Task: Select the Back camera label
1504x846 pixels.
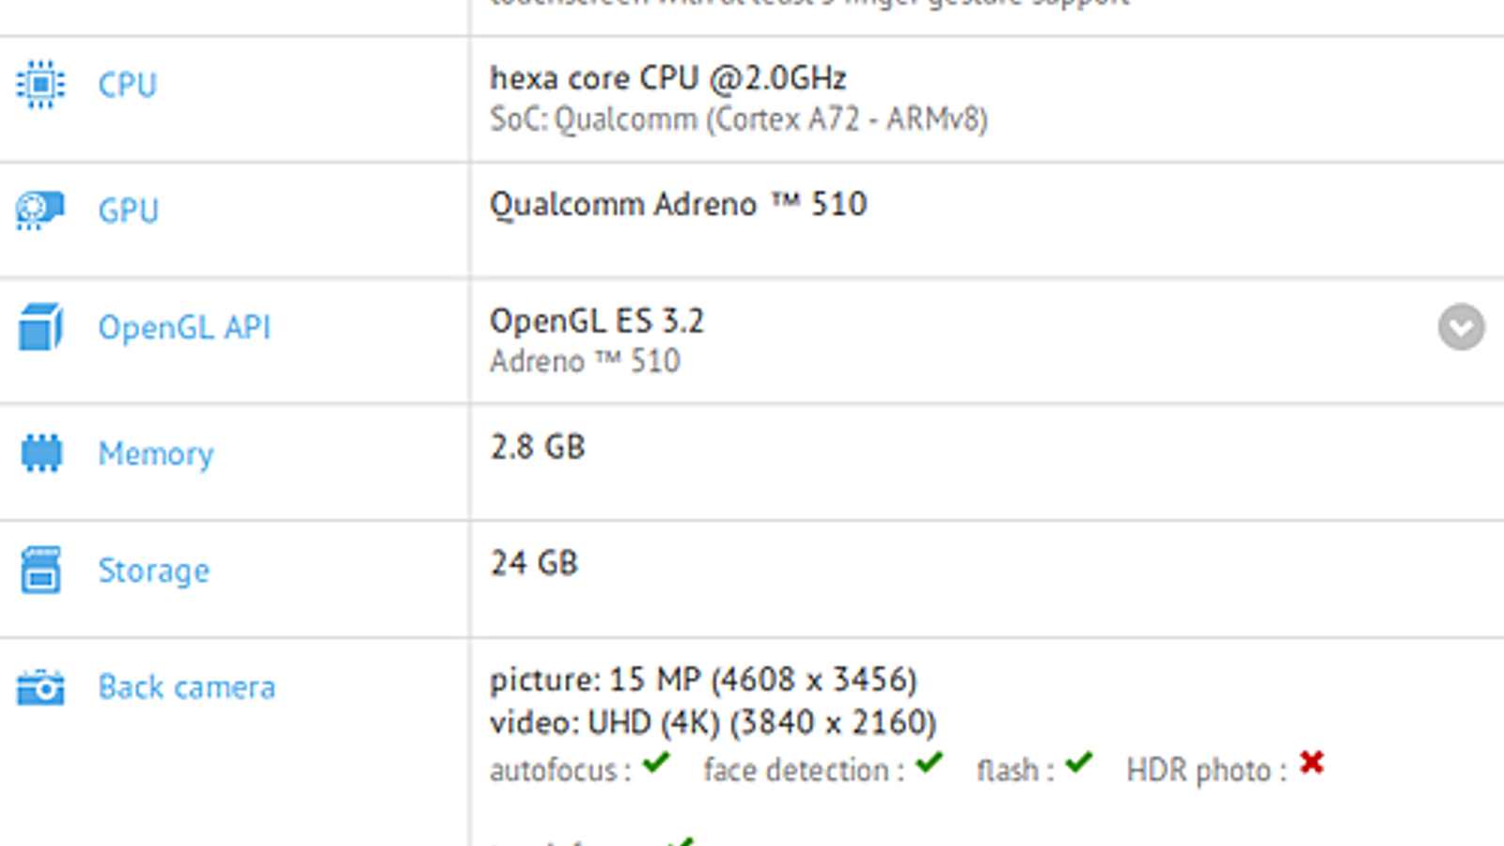Action: 187,687
